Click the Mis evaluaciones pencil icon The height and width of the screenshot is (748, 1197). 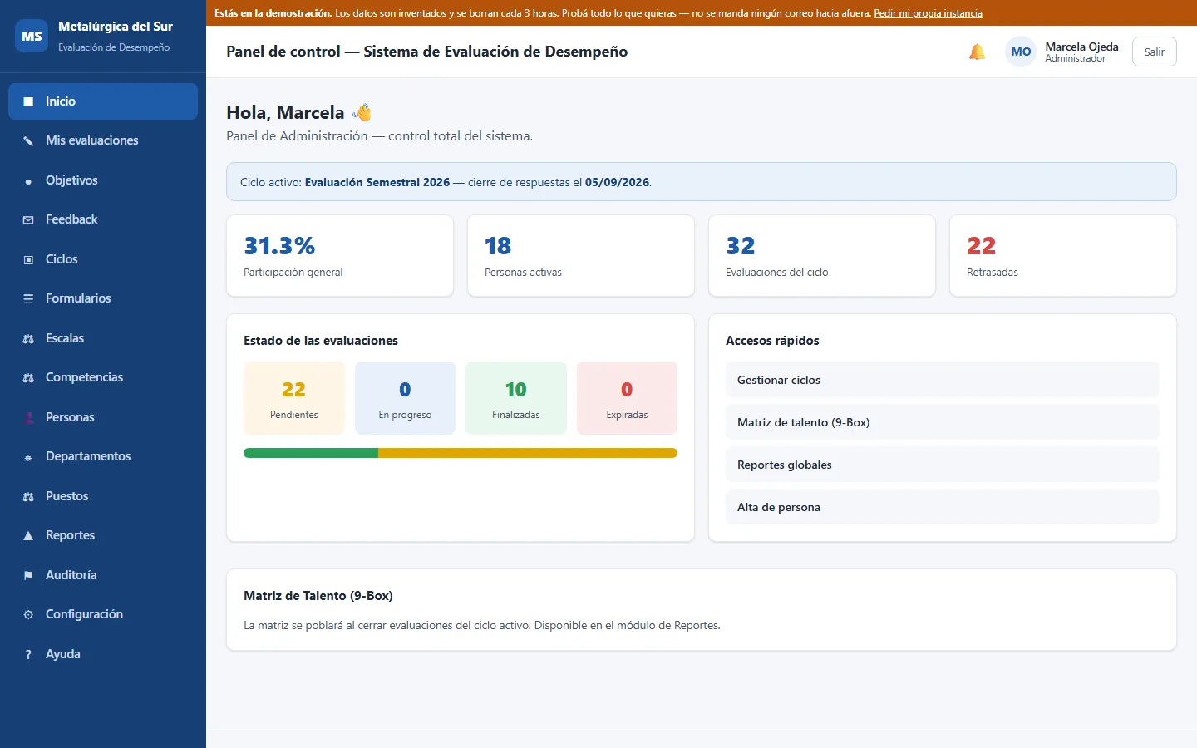coord(28,140)
